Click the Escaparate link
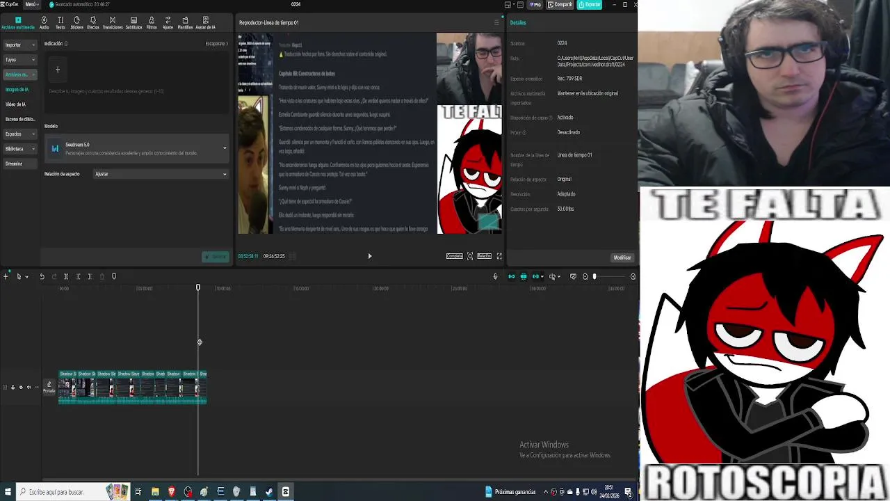The image size is (890, 501). pos(216,44)
